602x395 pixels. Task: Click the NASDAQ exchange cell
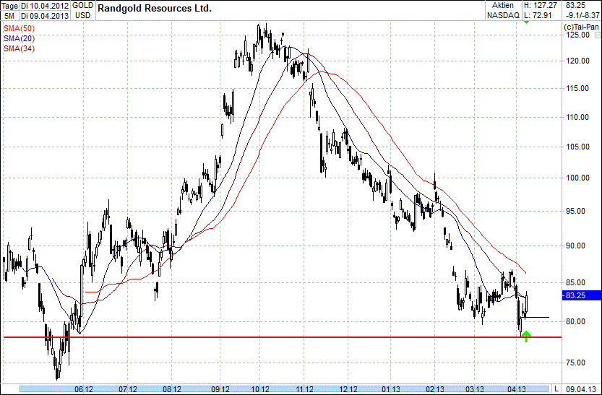tap(502, 15)
